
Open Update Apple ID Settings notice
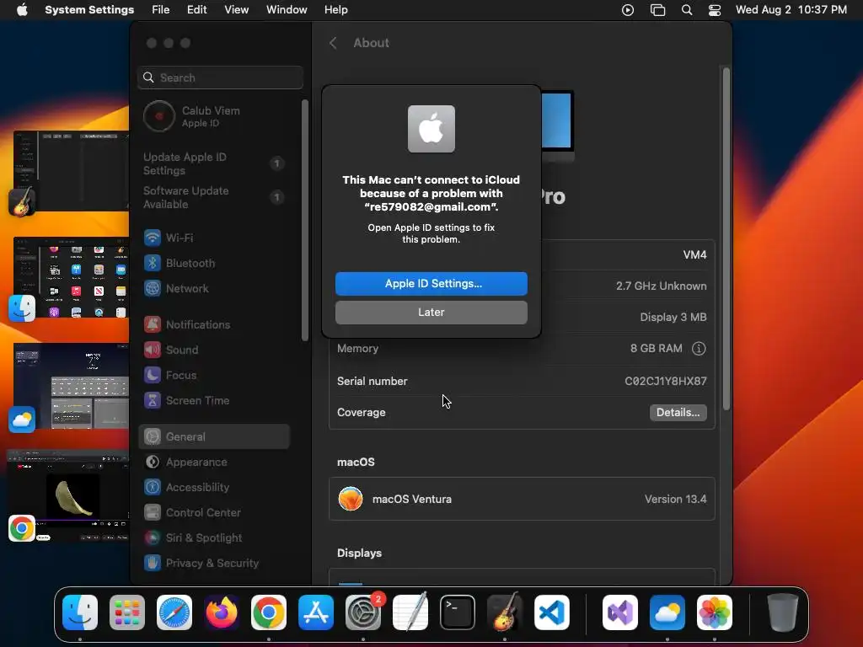click(x=215, y=163)
